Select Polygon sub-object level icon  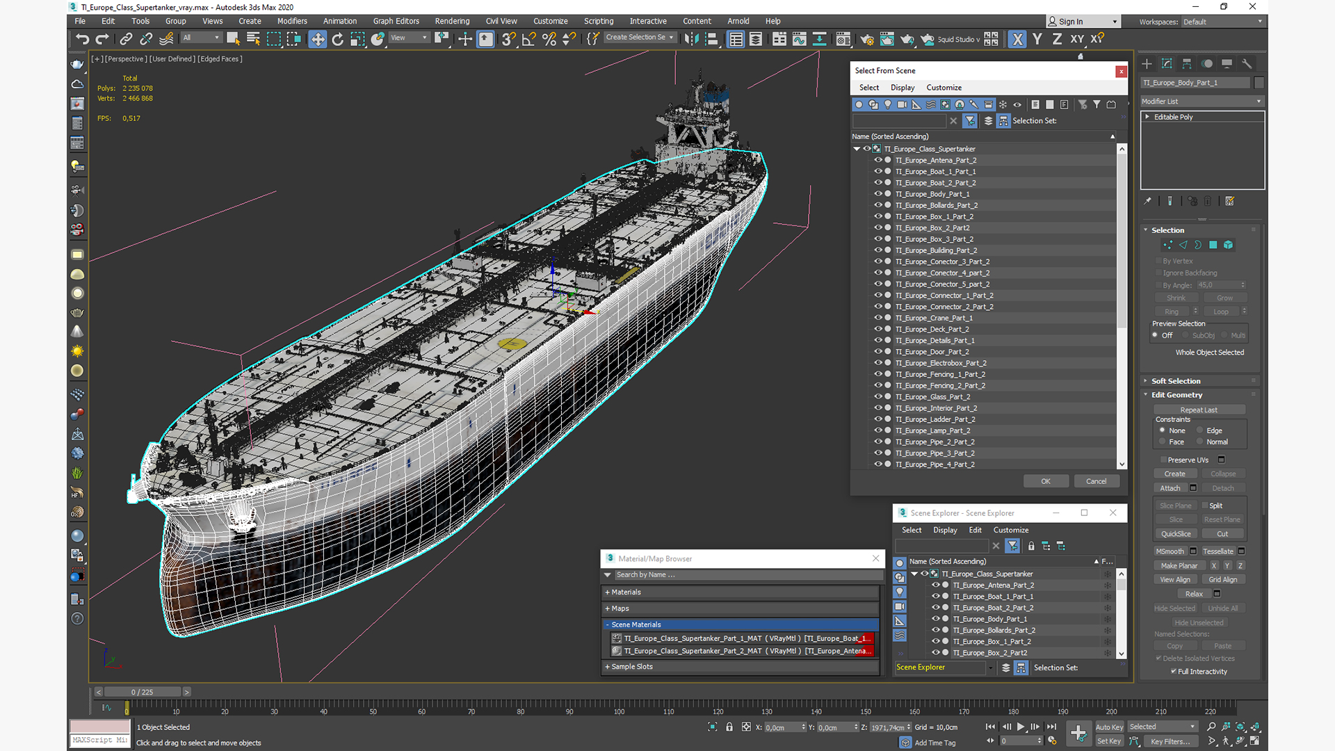tap(1213, 245)
